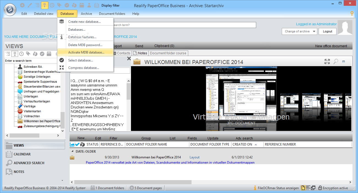Choose Create new database... menu entry
358x193 pixels.
85,22
